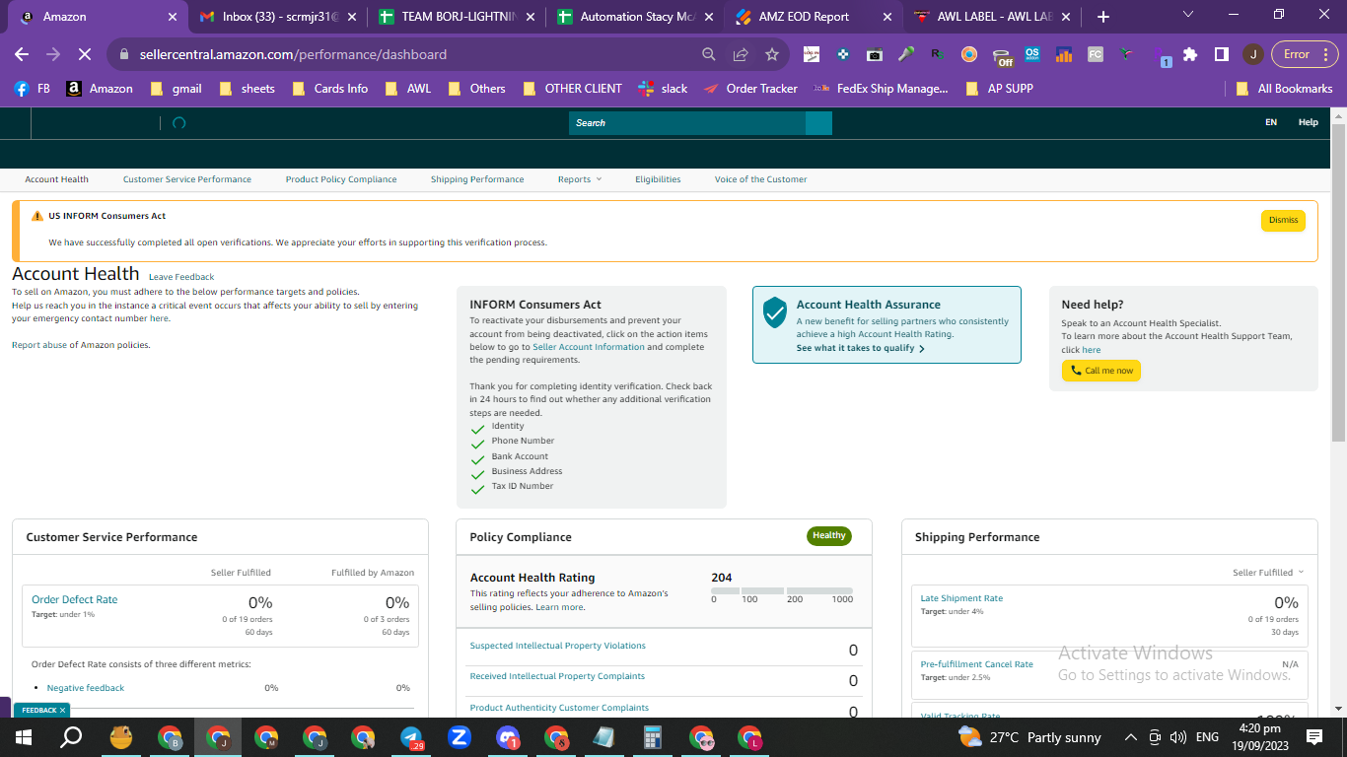This screenshot has height=757, width=1347.
Task: Click the Call me now button
Action: (1101, 371)
